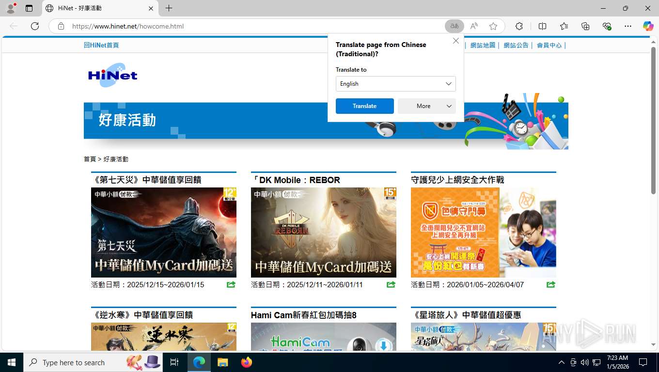
Task: Open the Windows Start menu
Action: click(12, 362)
